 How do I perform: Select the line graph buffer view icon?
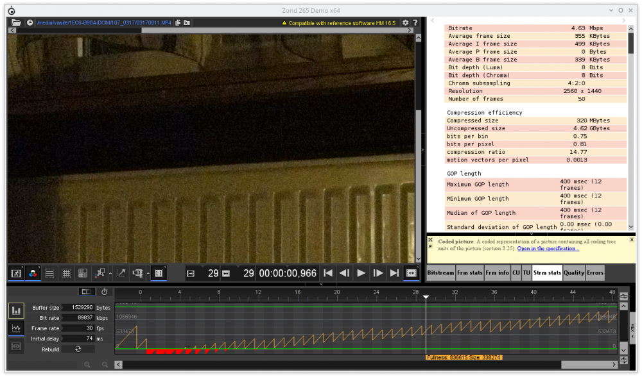16,328
